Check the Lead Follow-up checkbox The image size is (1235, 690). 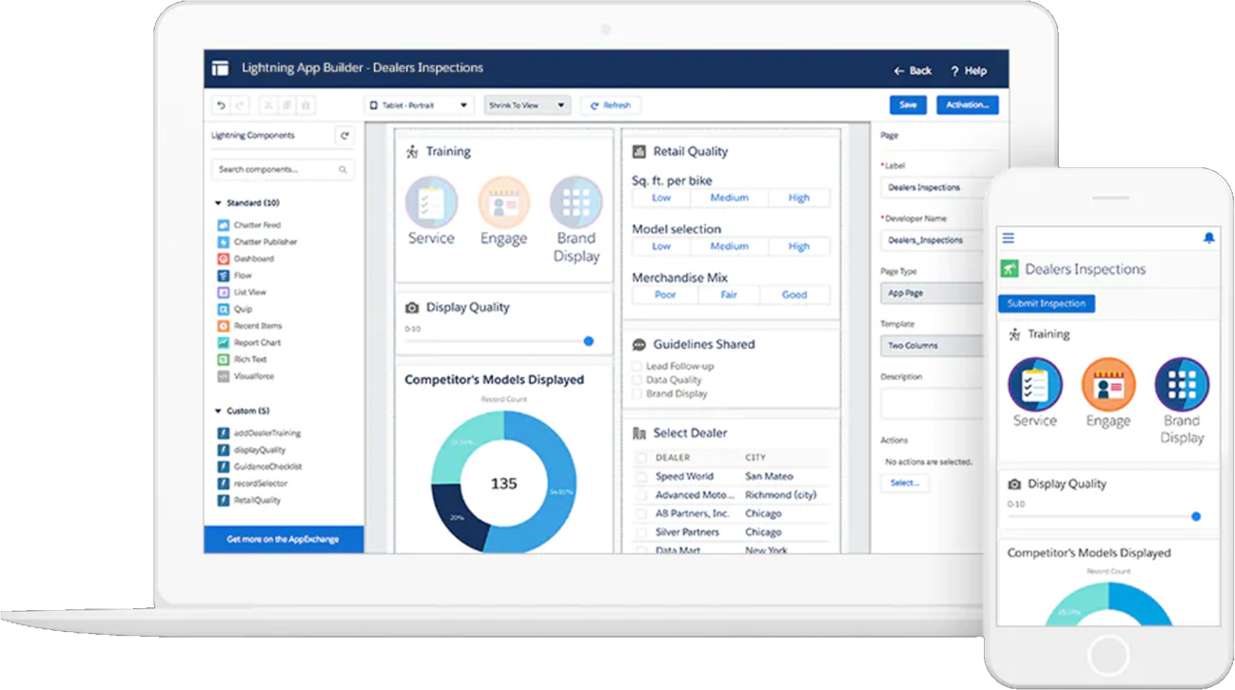[x=637, y=366]
